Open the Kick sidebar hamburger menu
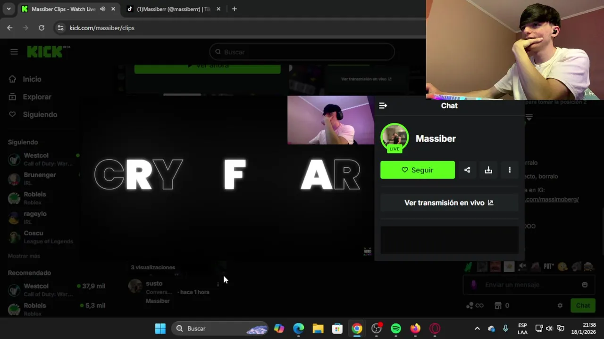The width and height of the screenshot is (604, 339). click(14, 52)
